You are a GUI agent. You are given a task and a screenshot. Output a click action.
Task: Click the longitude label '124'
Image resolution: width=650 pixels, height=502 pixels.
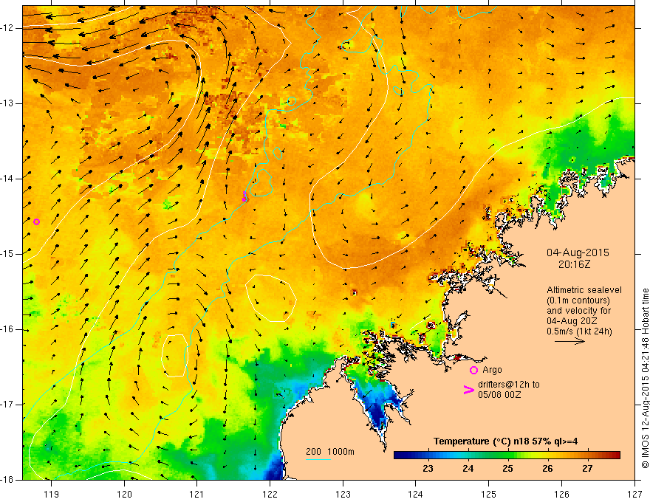click(416, 494)
